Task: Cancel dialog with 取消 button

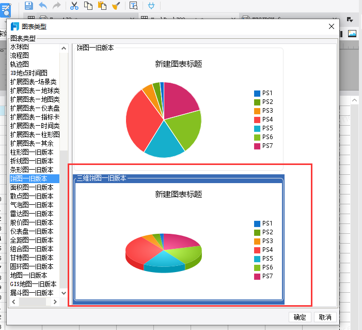Action: [325, 317]
